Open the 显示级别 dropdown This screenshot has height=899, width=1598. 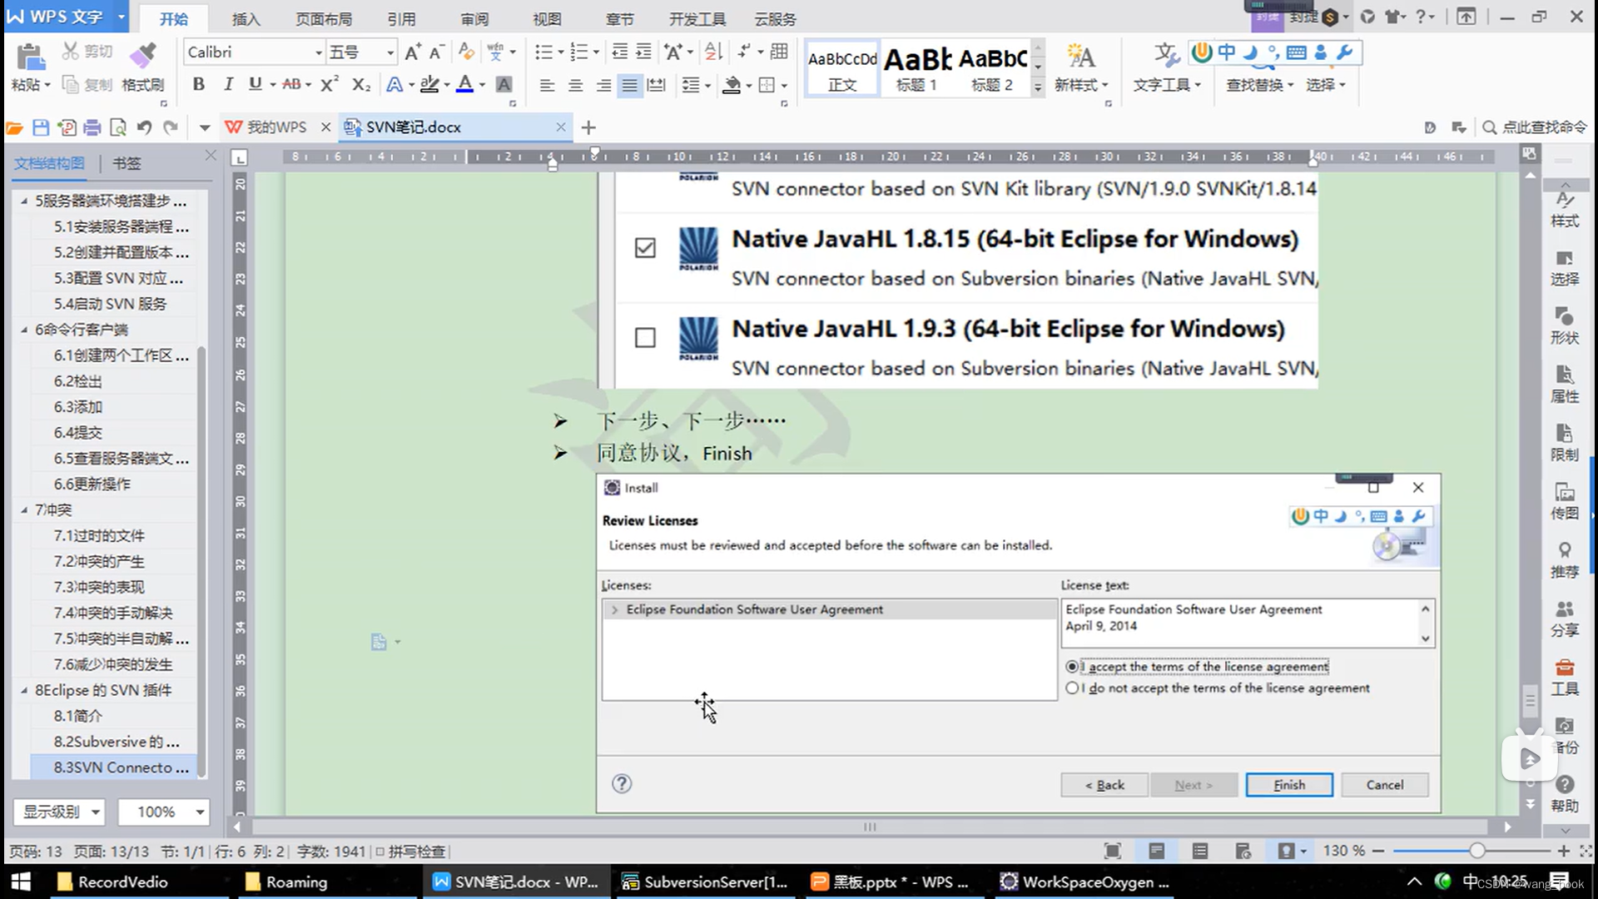[x=60, y=812]
